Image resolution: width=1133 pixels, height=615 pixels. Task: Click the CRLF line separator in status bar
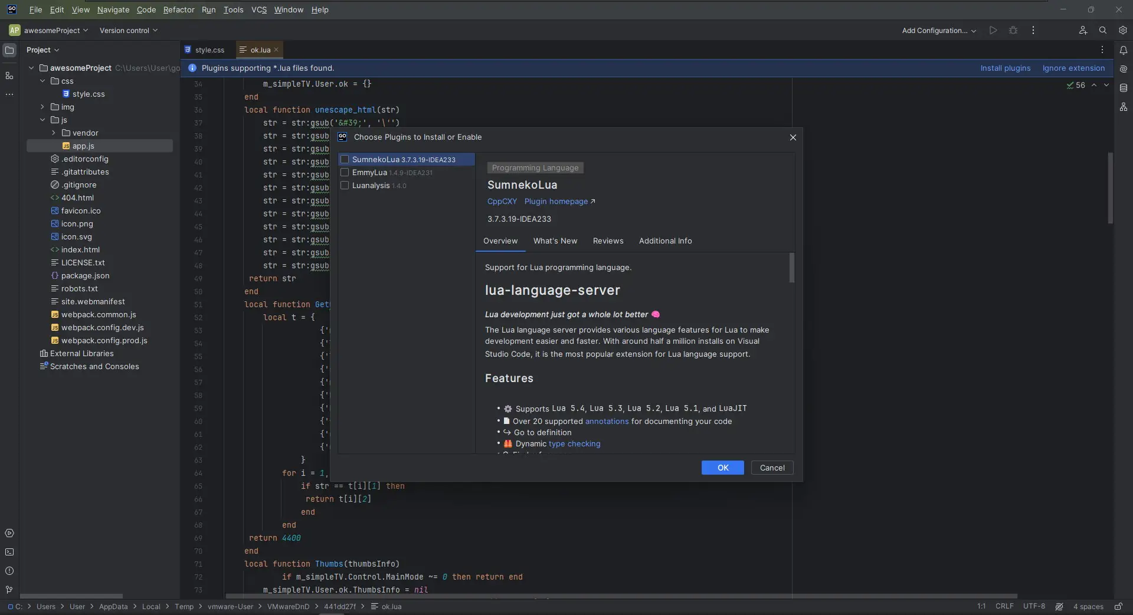1004,606
